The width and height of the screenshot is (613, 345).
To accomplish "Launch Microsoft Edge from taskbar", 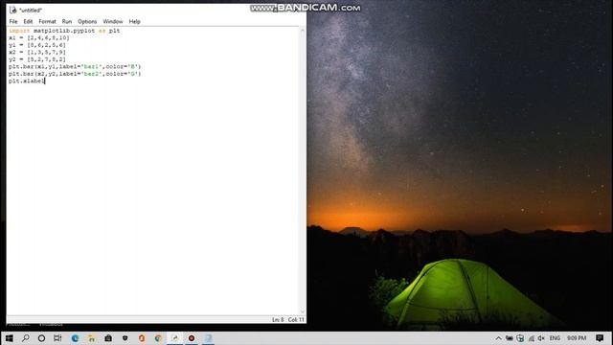I will (x=75, y=338).
